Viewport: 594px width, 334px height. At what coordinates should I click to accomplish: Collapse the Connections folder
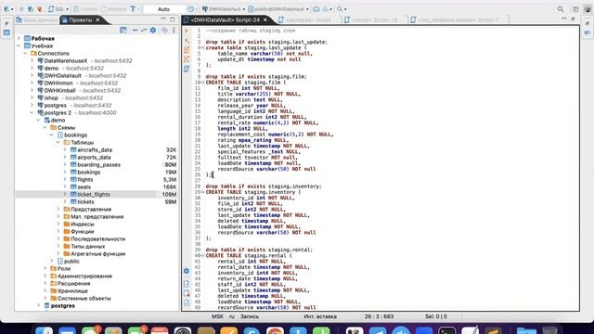[x=25, y=54]
